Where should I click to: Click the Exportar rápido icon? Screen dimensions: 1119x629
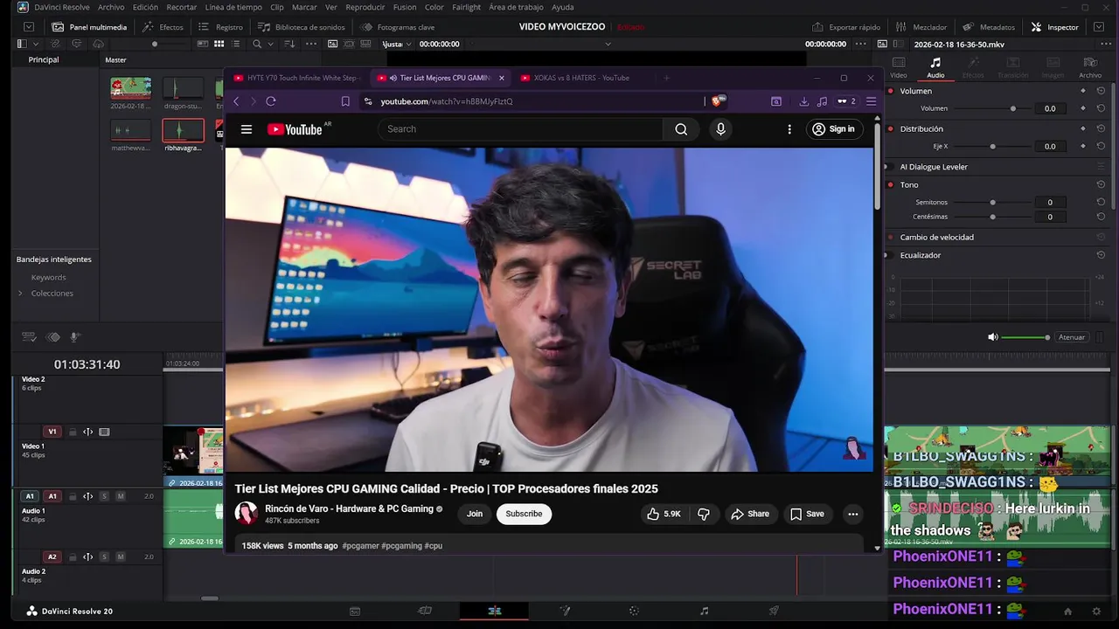[817, 27]
